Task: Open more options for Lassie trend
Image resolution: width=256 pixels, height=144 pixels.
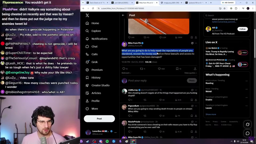Action: (x=246, y=106)
